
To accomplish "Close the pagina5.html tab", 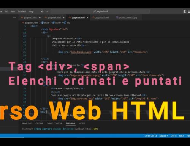I will [87, 17].
